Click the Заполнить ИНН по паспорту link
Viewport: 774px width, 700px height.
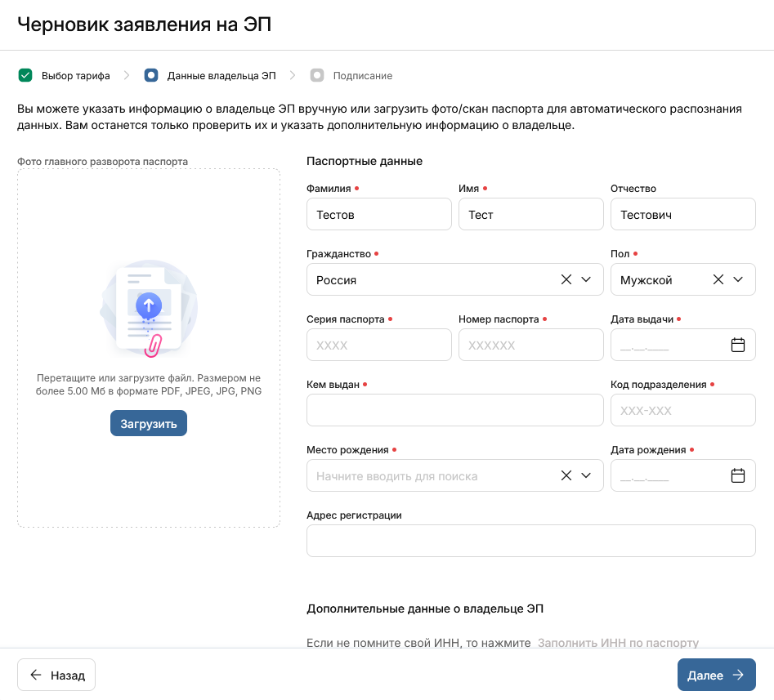(x=617, y=643)
